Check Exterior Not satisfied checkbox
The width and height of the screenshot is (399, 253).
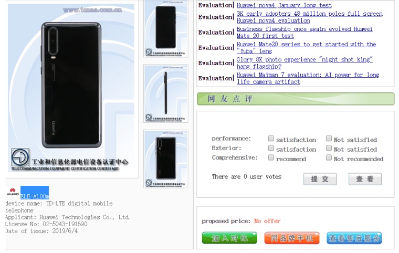pyautogui.click(x=329, y=148)
